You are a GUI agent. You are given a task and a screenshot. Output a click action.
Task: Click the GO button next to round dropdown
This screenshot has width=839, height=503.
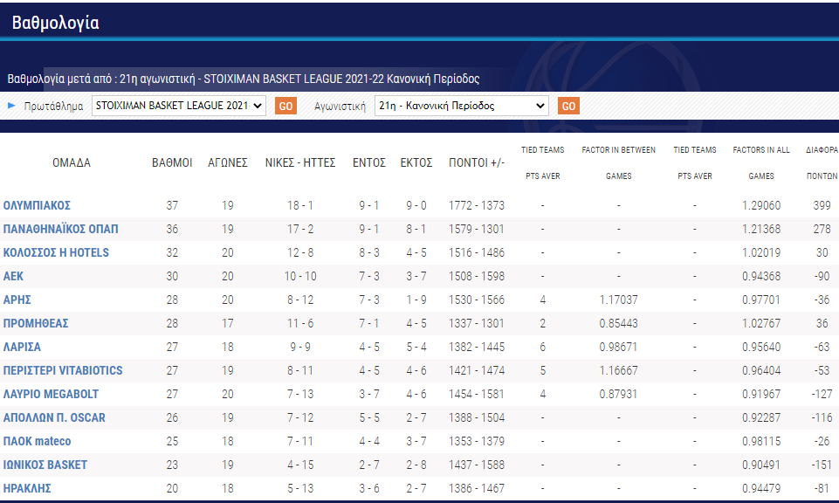568,106
